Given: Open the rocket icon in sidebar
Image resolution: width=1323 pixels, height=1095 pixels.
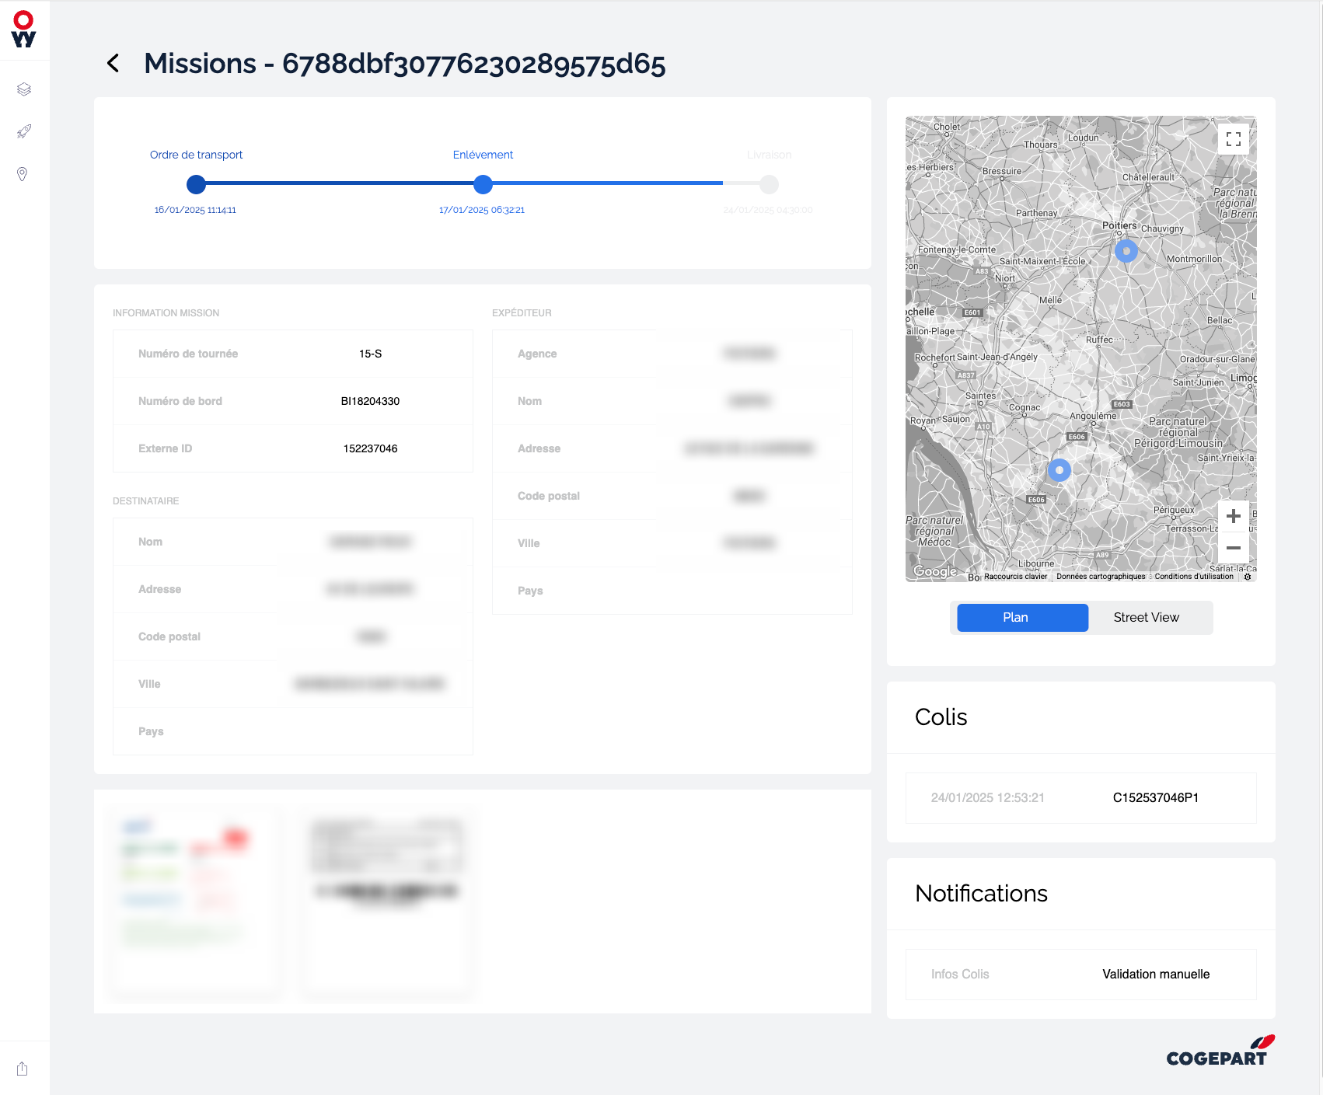Looking at the screenshot, I should tap(24, 131).
